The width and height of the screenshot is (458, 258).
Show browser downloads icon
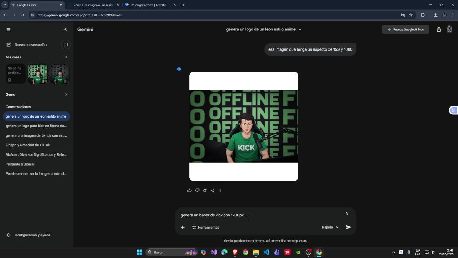(x=435, y=15)
